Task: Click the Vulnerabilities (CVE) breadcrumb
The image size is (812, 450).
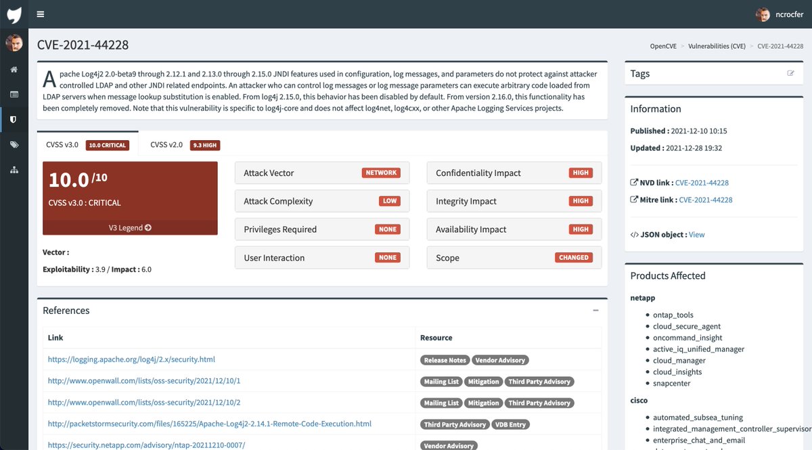Action: (x=717, y=46)
